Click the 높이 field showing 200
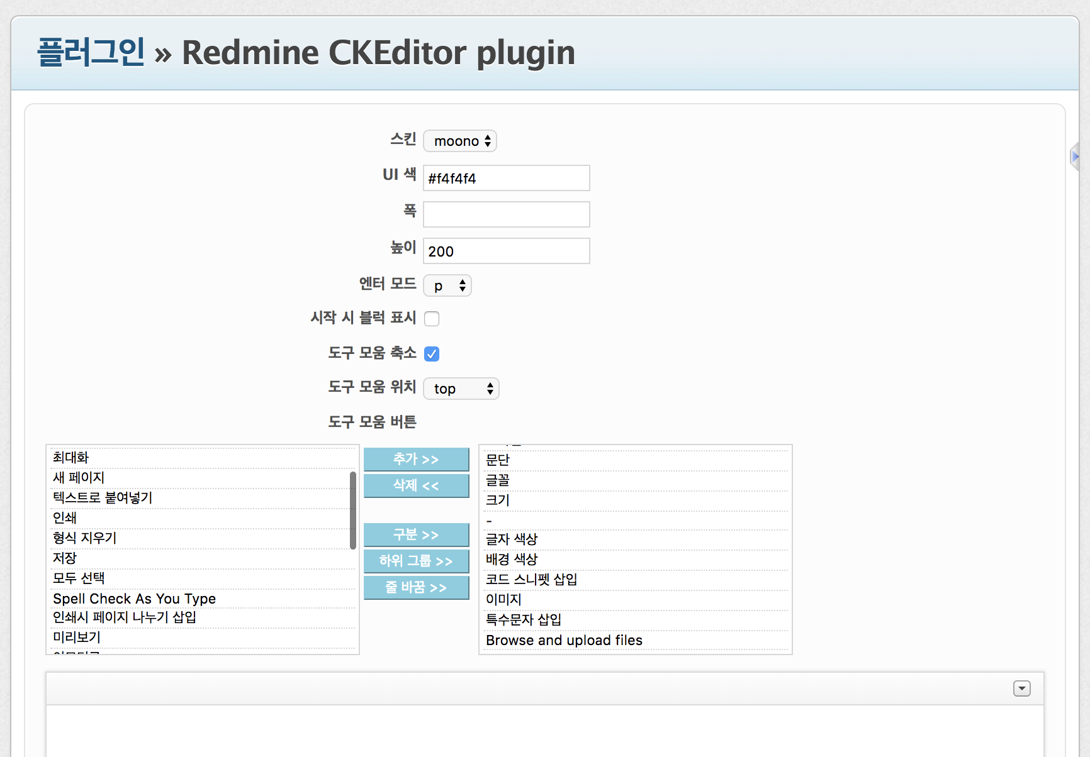 pos(507,251)
